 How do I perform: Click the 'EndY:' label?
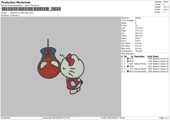tap(124, 41)
